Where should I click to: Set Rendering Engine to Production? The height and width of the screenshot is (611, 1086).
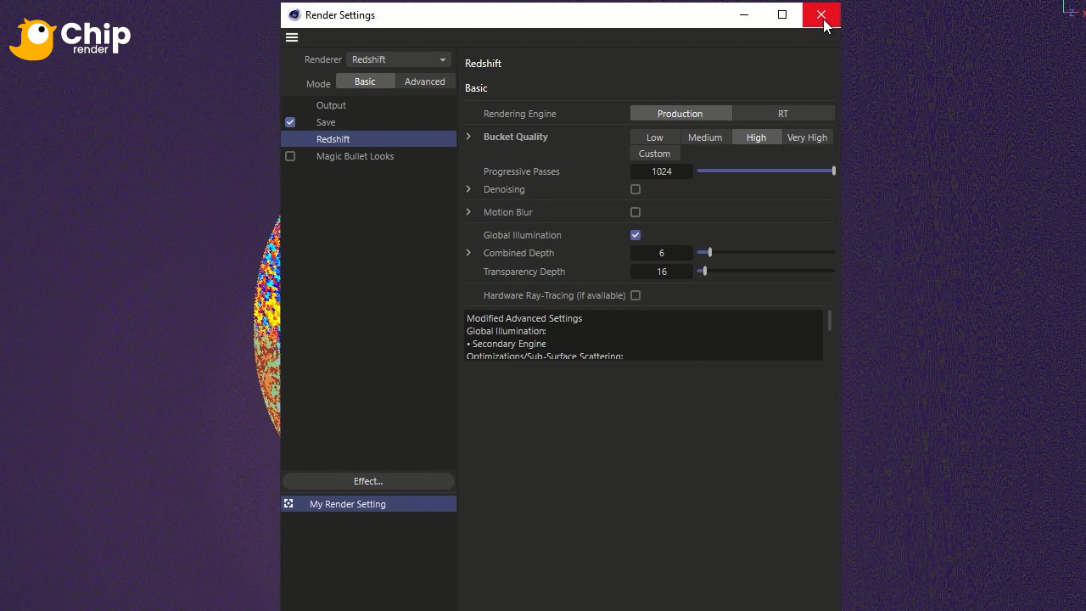click(680, 114)
